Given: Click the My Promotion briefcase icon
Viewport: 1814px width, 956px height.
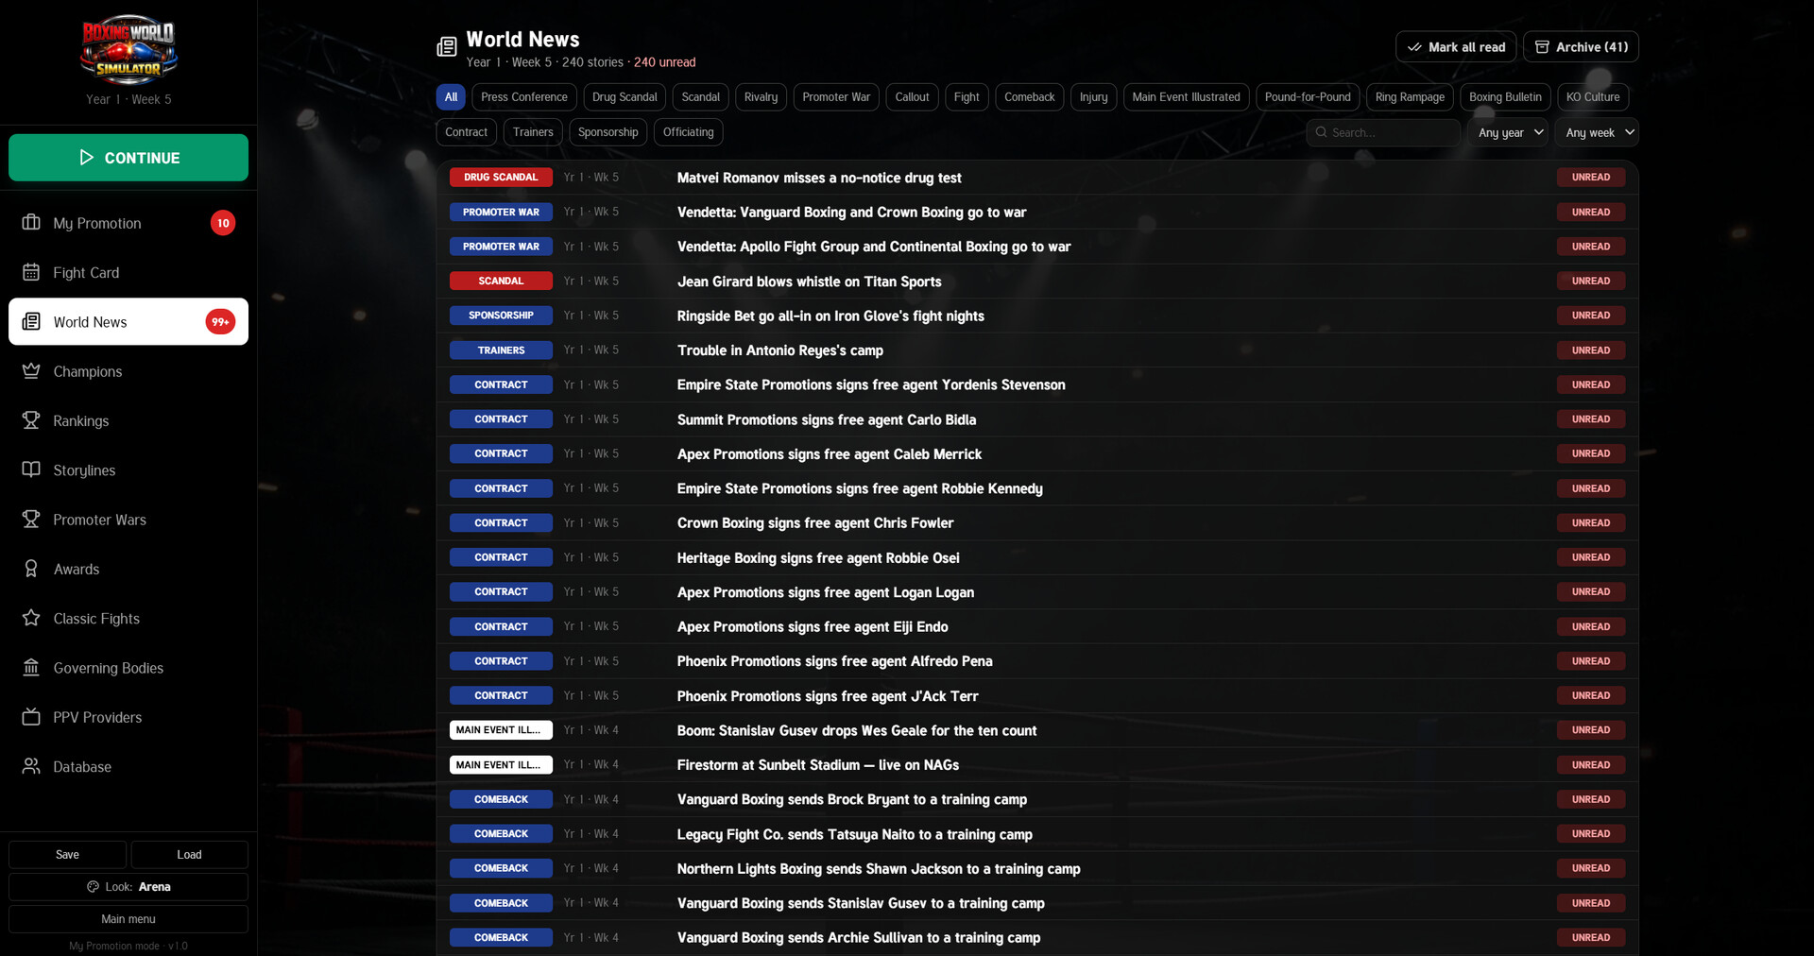Looking at the screenshot, I should pyautogui.click(x=31, y=223).
